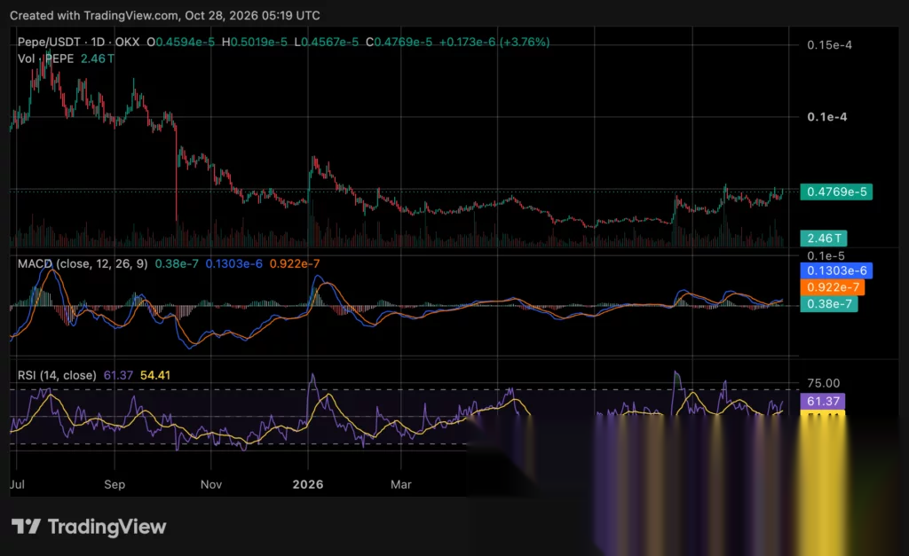The width and height of the screenshot is (909, 556).
Task: Click the Vol PEPE indicator label
Action: 46,59
